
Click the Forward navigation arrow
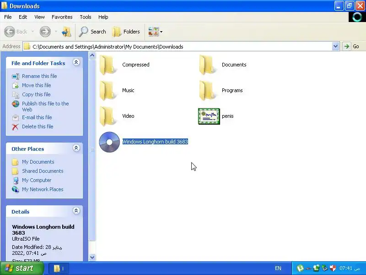[45, 32]
